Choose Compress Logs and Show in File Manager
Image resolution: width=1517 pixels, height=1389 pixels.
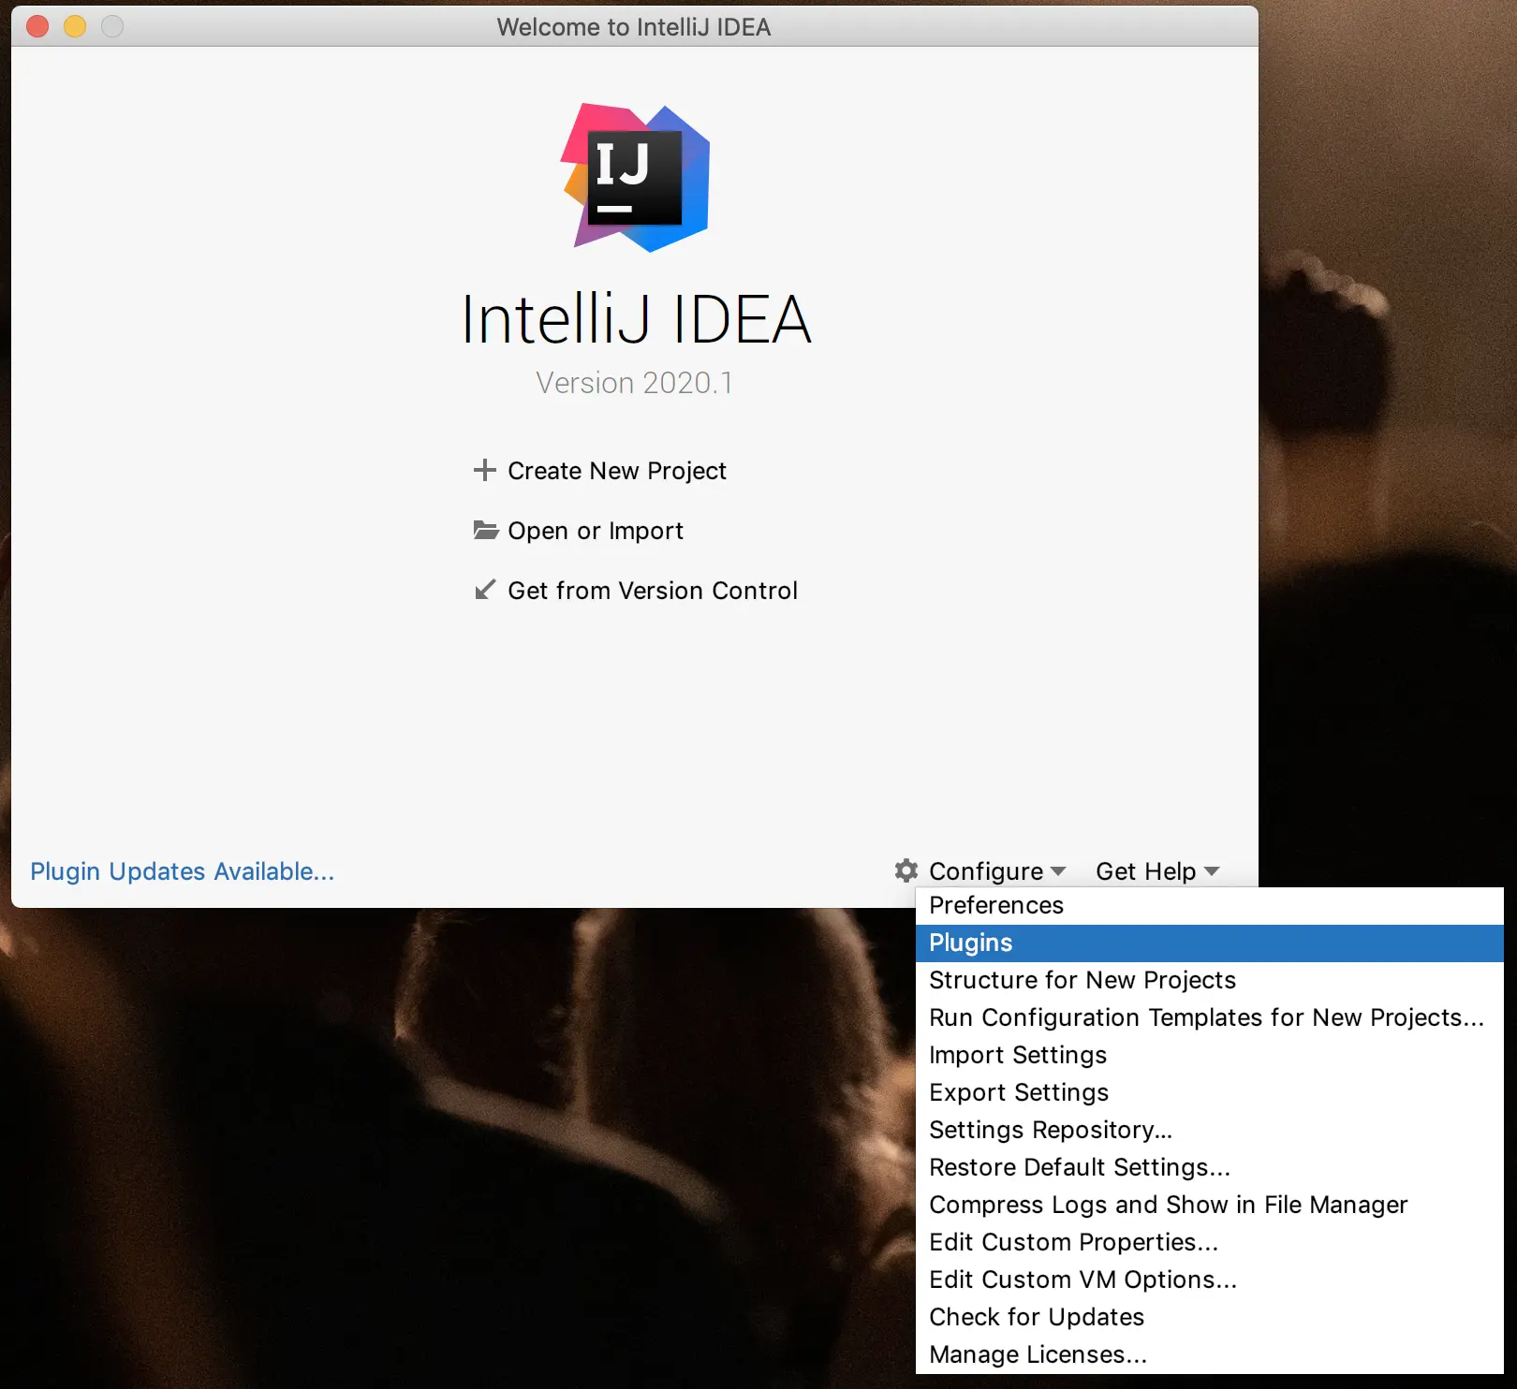pyautogui.click(x=1209, y=1205)
